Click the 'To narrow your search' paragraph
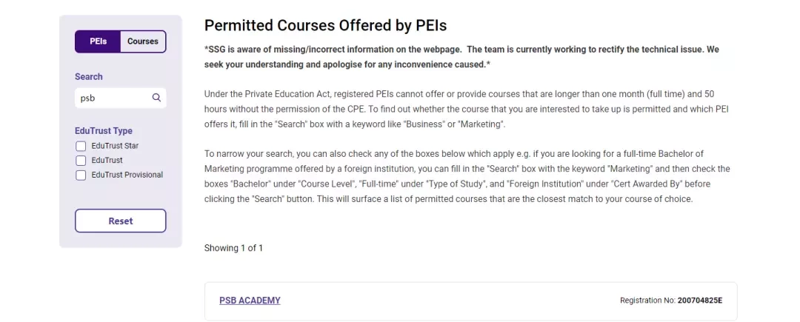The image size is (800, 322). pos(467,176)
